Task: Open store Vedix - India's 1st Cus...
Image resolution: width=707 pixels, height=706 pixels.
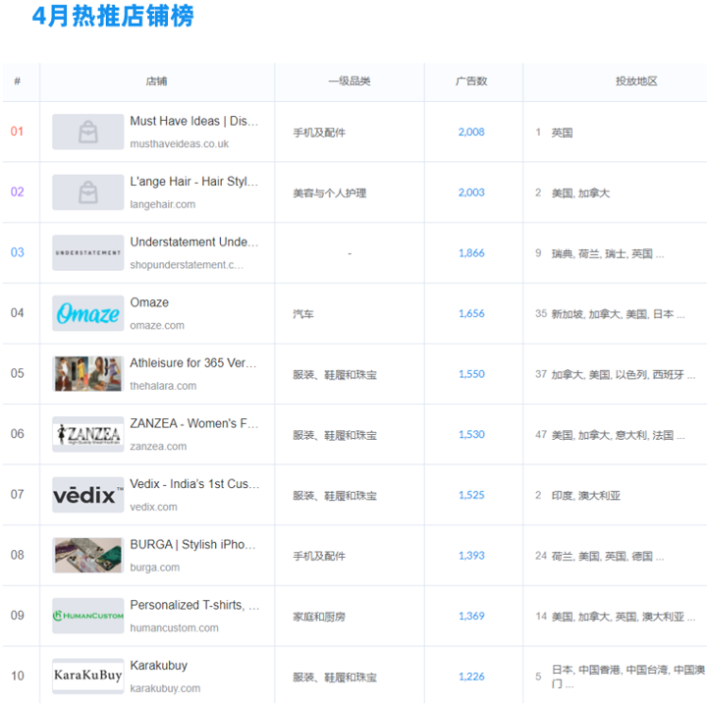Action: (x=194, y=484)
